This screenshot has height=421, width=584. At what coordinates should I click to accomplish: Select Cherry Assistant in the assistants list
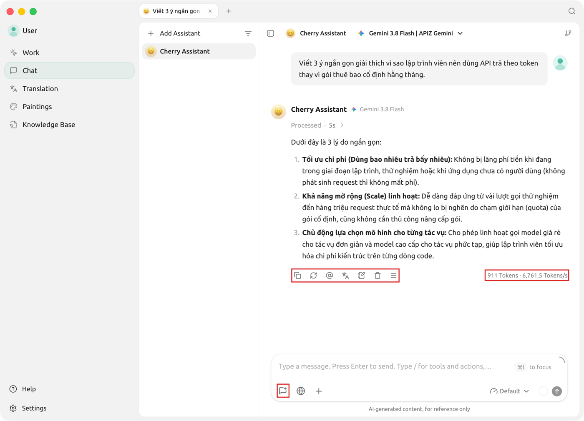(x=199, y=51)
